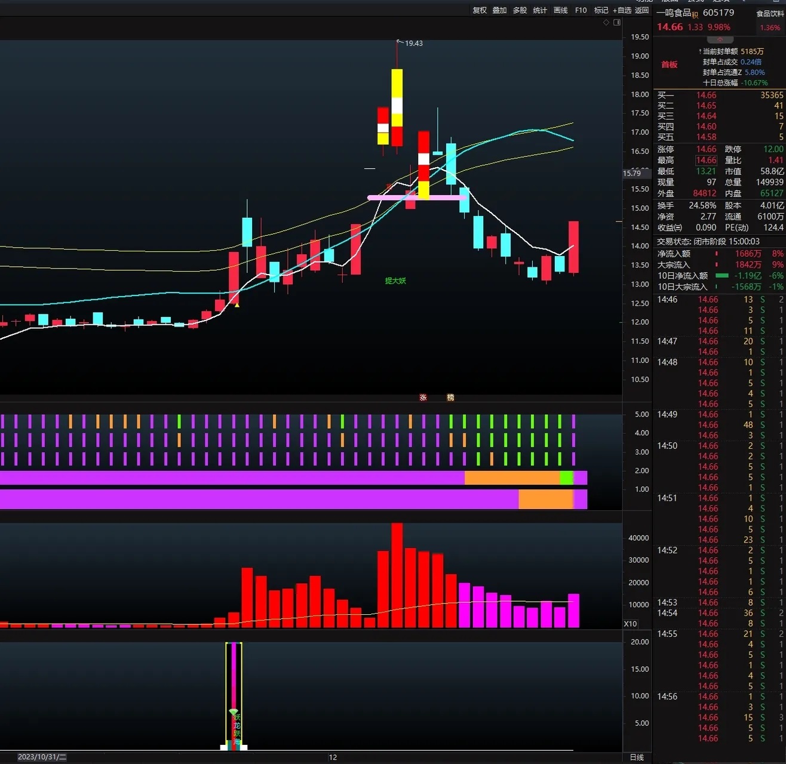Click the 榜 marker below the chart
The height and width of the screenshot is (764, 786).
(450, 398)
